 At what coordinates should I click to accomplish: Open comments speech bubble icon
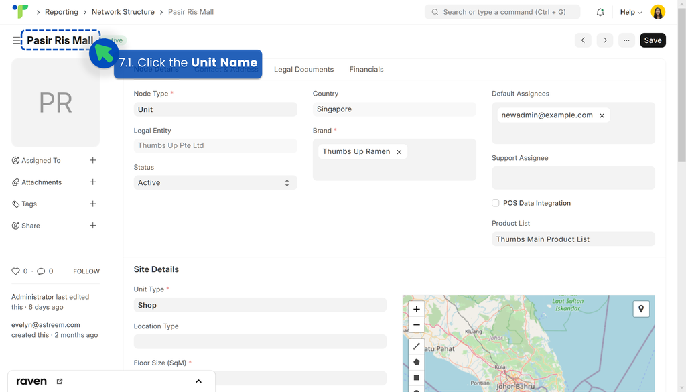point(41,271)
